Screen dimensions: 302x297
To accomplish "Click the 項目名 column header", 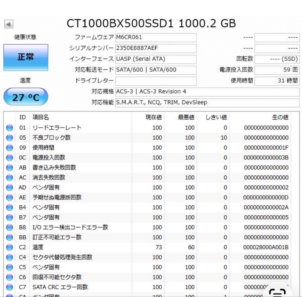I will 41,117.
